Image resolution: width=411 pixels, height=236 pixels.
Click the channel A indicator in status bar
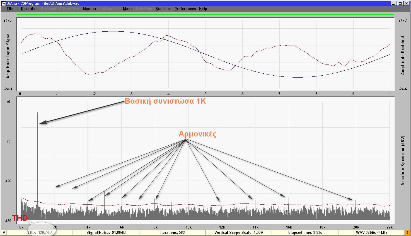[x=4, y=233]
